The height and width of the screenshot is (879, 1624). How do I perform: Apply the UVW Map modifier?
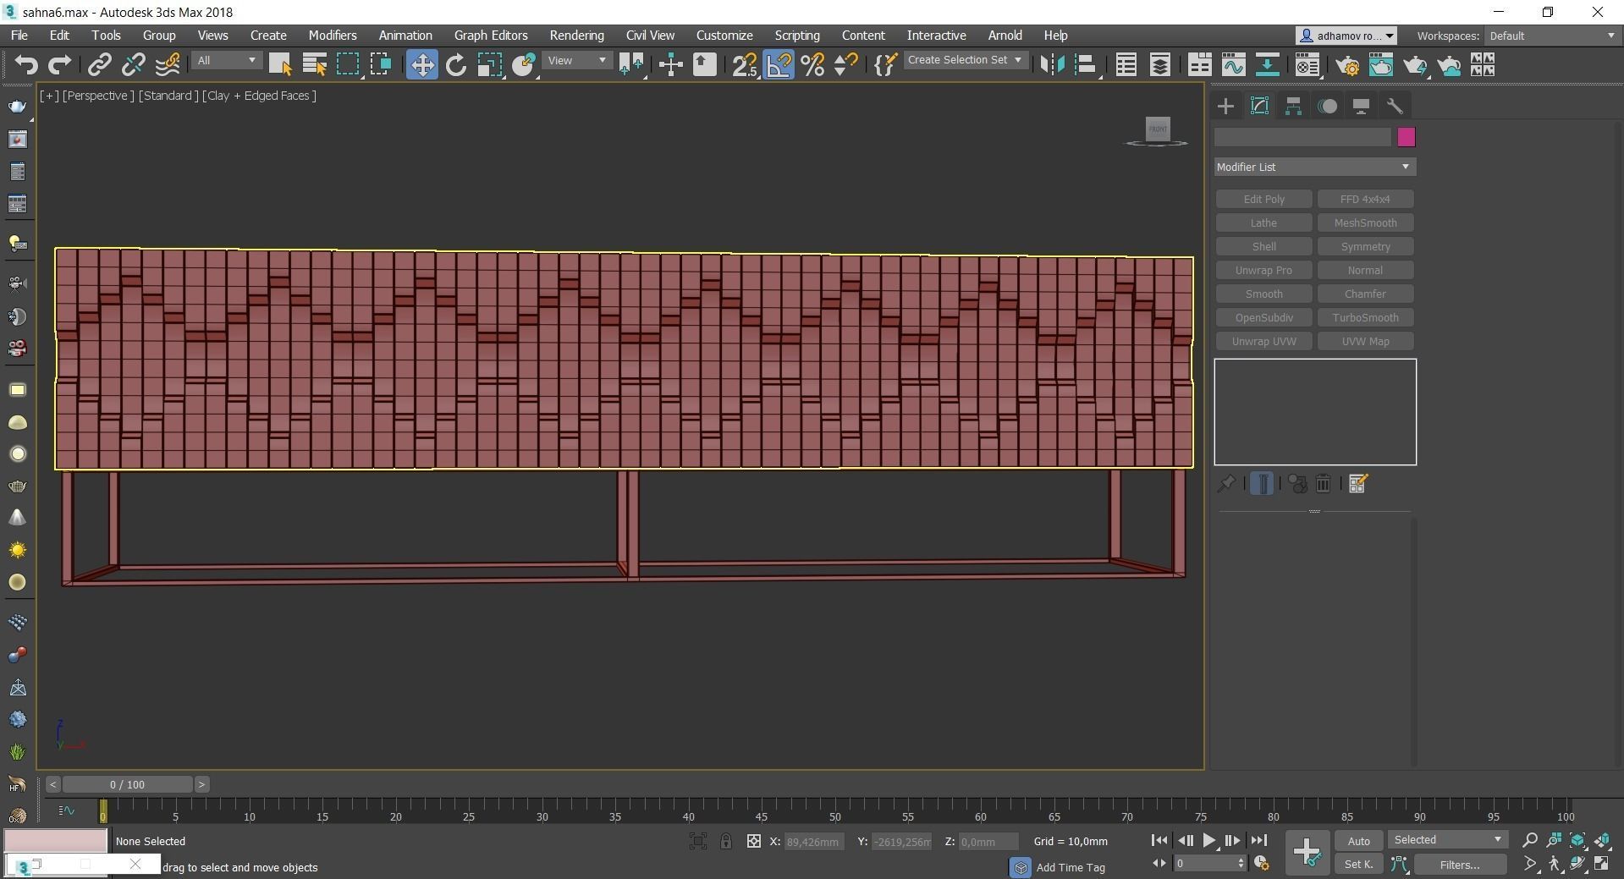point(1365,341)
